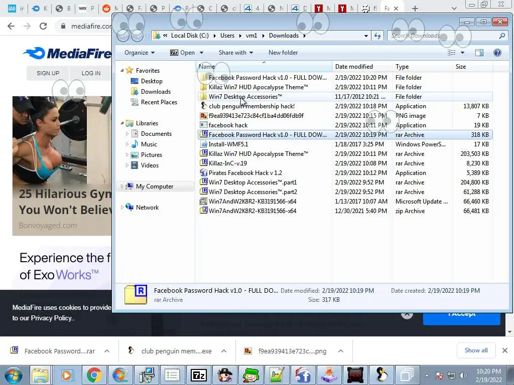This screenshot has height=385, width=514.
Task: Select Win7AndW2K8R2 Microsoft Update file
Action: pos(345,202)
